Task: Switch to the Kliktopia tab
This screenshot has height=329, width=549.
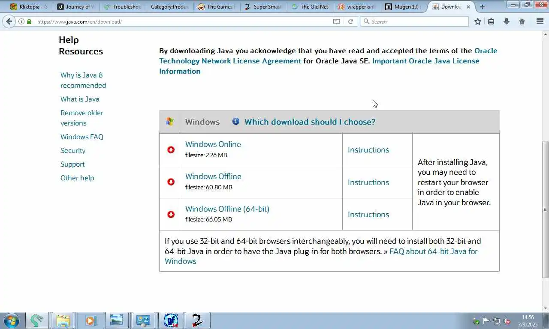Action: (x=30, y=7)
